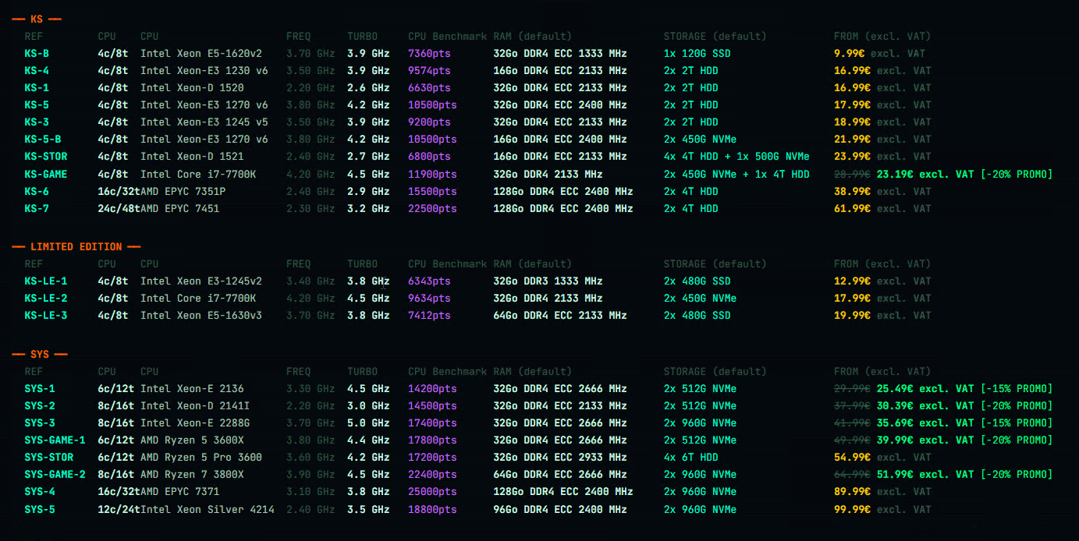Select the KS-STOR reference
This screenshot has height=541, width=1079.
point(45,157)
